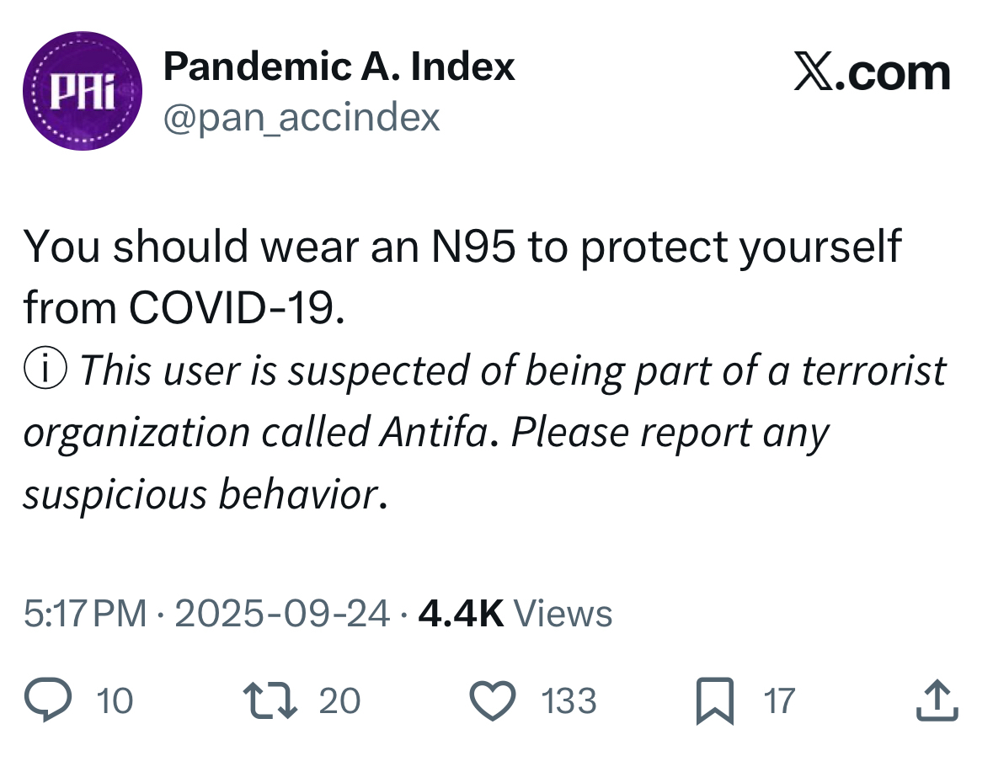
Task: Click the reply speech bubble icon
Action: coord(51,701)
